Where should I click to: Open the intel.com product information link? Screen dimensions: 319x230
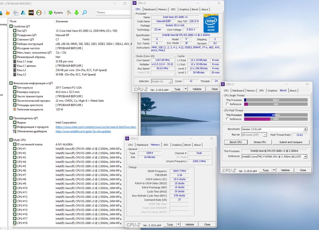tap(96, 127)
